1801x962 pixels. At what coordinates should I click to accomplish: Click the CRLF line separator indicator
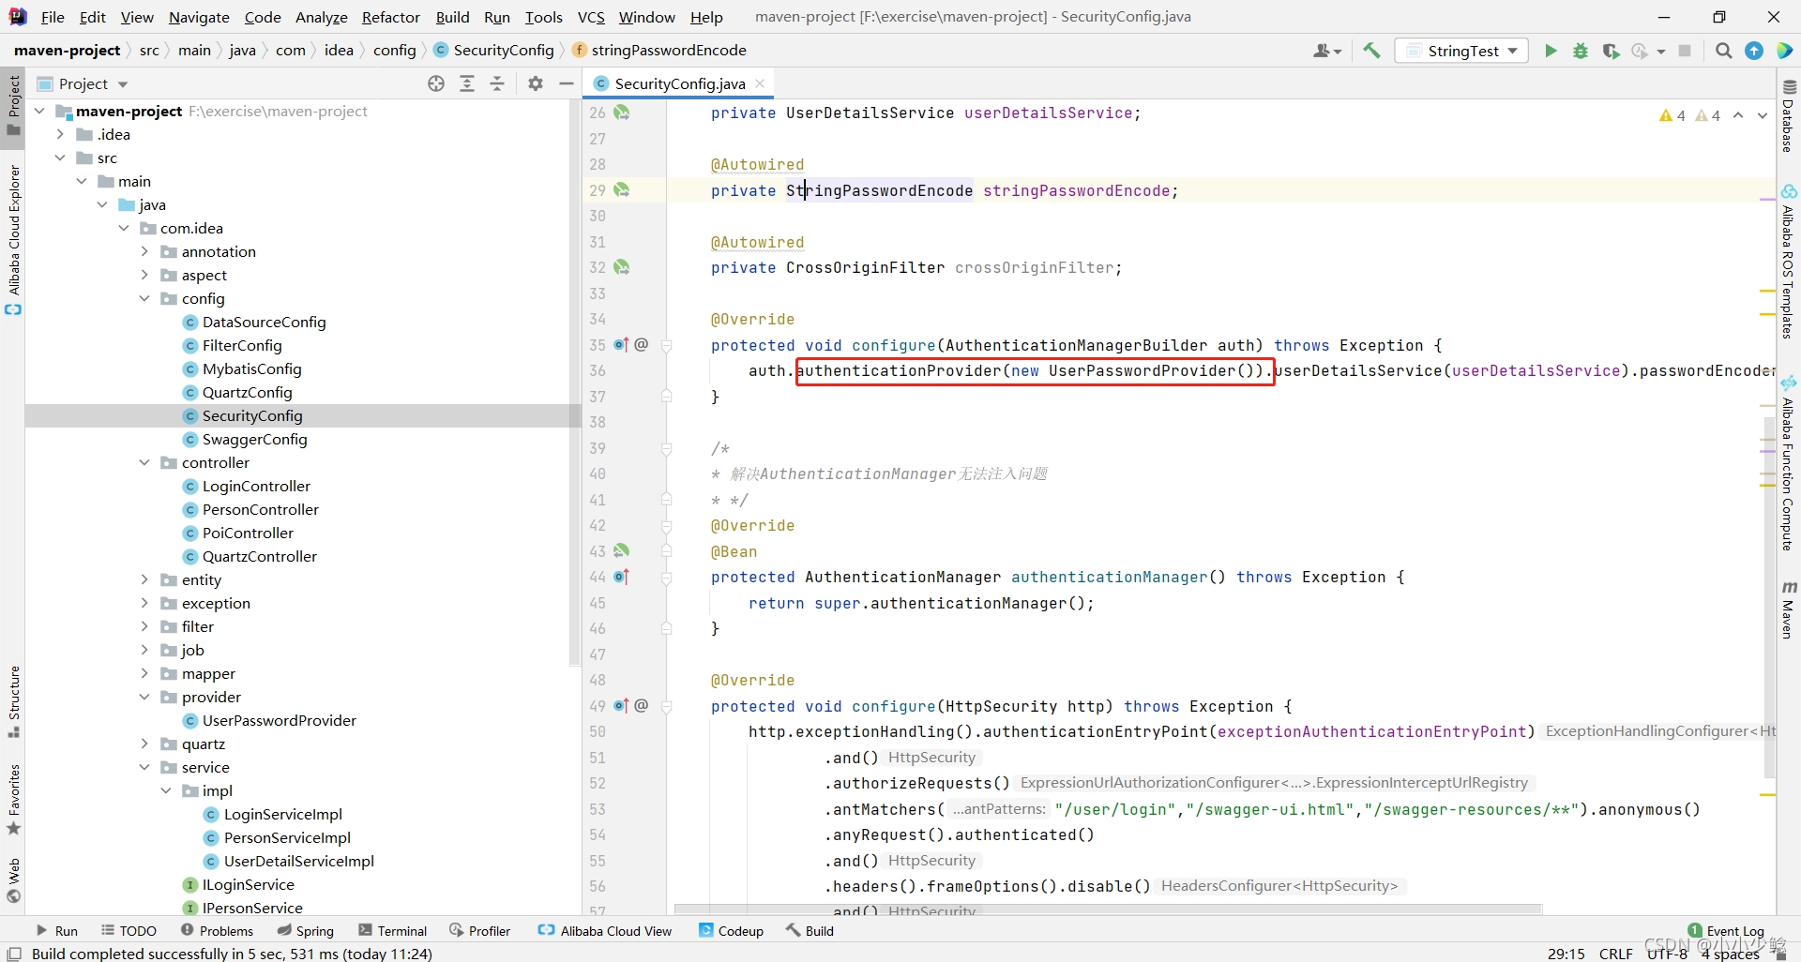tap(1615, 954)
